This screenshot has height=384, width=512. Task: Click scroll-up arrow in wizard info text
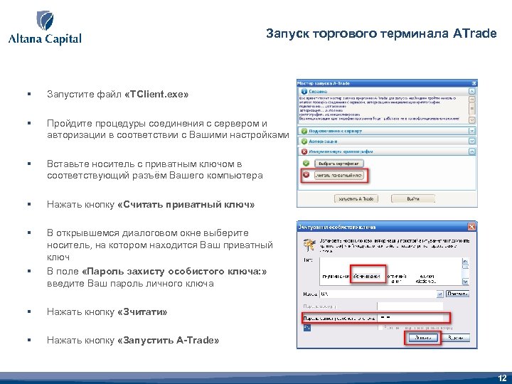coord(472,99)
